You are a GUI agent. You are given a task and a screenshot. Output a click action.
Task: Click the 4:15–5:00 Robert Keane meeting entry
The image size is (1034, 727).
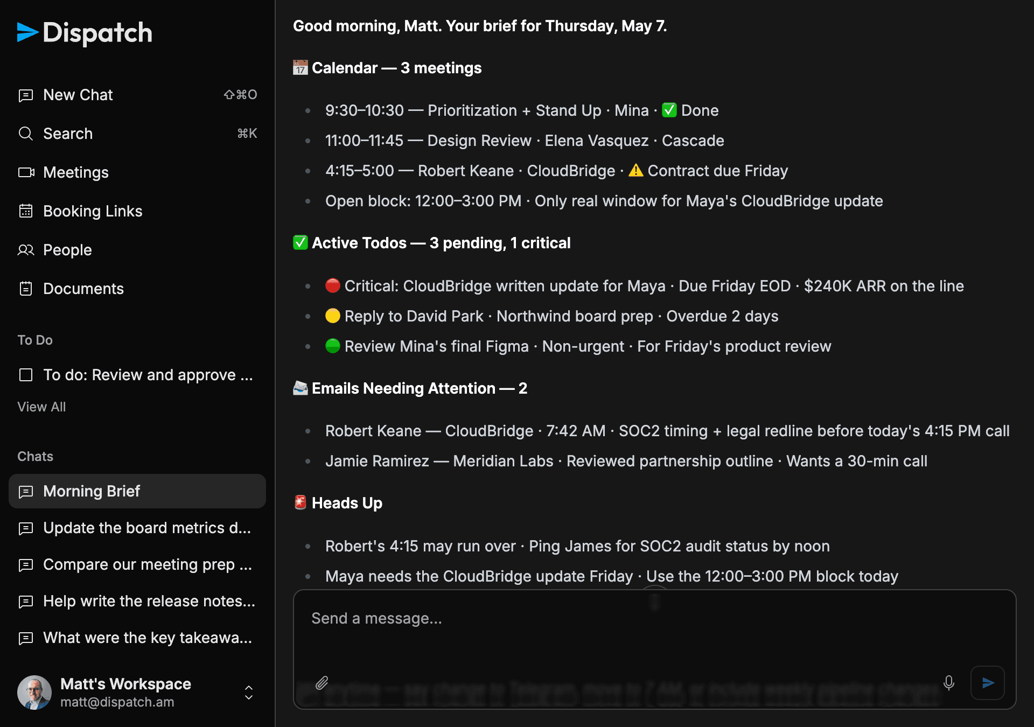tap(556, 171)
